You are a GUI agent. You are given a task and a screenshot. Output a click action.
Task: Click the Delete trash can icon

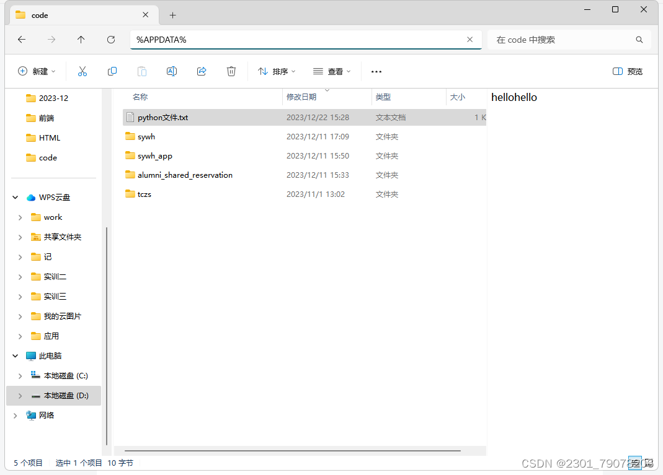pyautogui.click(x=231, y=71)
